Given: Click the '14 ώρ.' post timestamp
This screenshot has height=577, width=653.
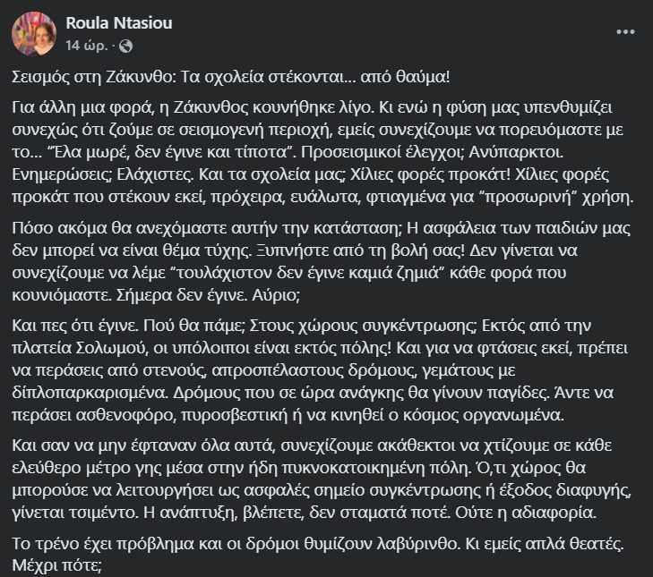Looking at the screenshot, I should (x=87, y=46).
